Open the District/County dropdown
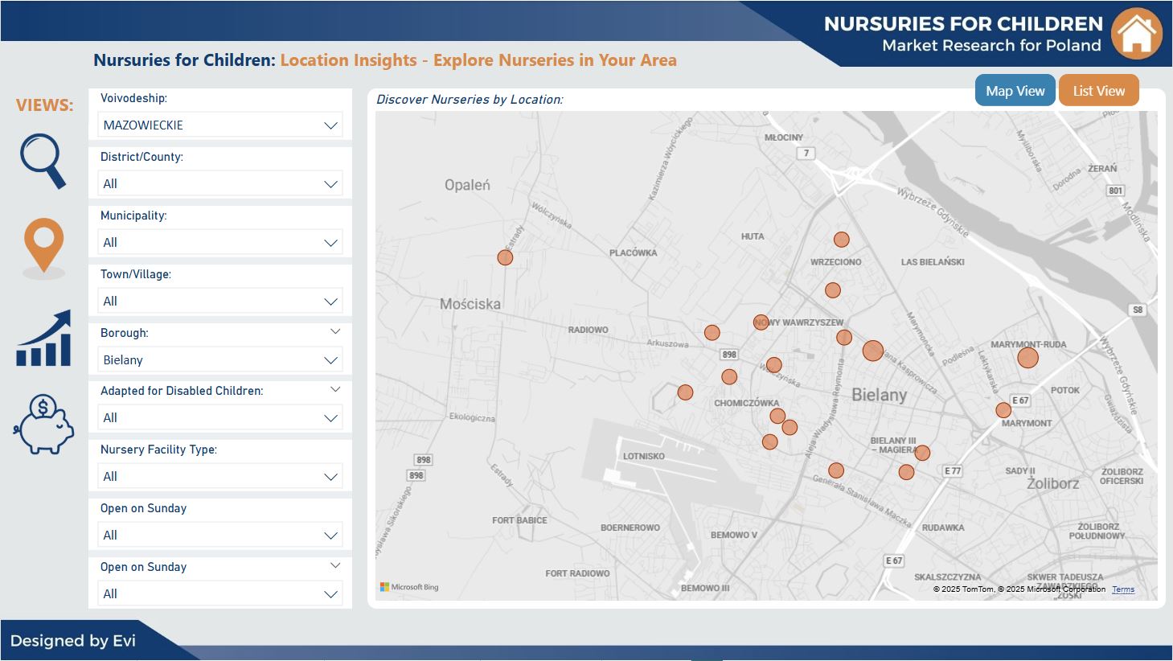 220,184
